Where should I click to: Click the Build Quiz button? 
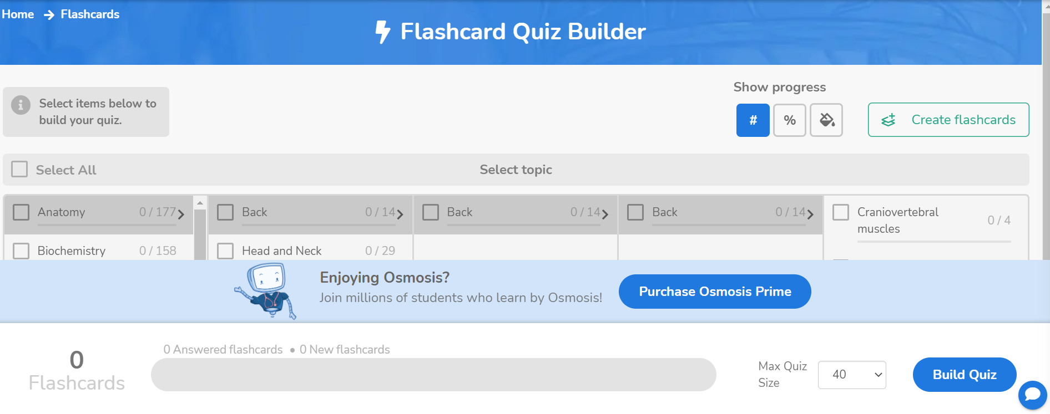coord(964,375)
